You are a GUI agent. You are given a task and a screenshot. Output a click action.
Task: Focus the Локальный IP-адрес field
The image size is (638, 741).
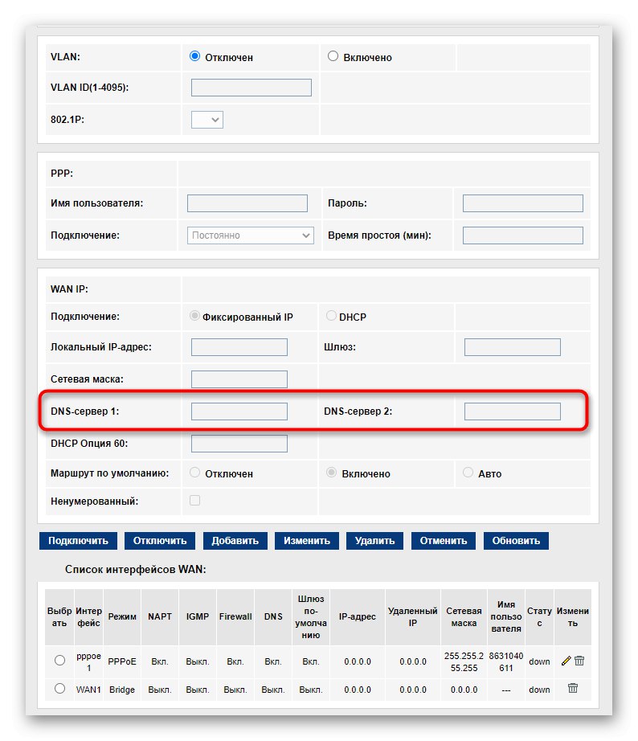click(239, 347)
